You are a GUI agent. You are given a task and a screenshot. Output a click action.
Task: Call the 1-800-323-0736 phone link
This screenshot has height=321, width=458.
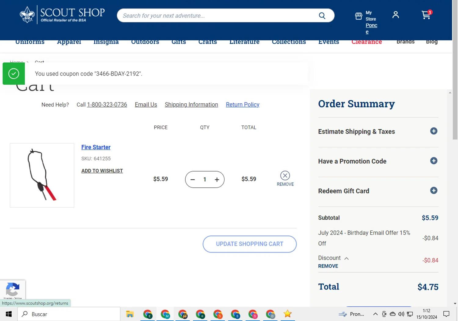tap(107, 105)
